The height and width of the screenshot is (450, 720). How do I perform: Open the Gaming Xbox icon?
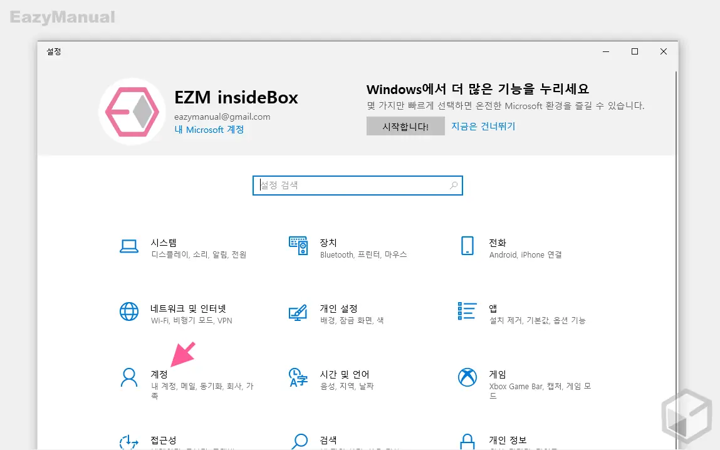[467, 377]
